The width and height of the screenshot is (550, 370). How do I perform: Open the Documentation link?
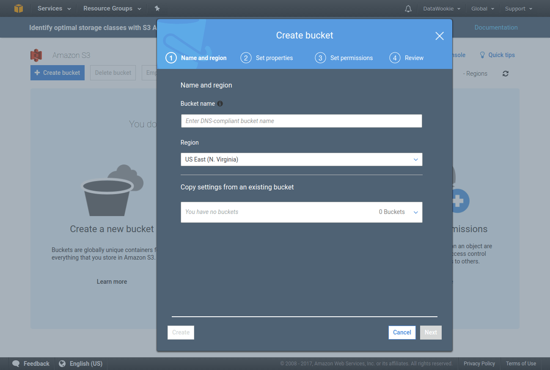[496, 27]
